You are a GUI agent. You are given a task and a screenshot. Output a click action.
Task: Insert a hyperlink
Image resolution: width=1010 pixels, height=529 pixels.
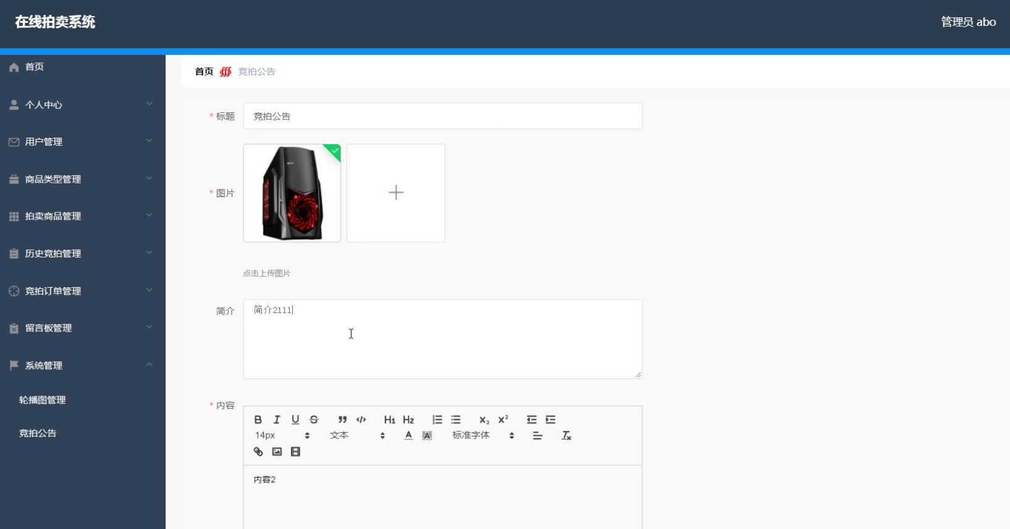click(x=258, y=452)
